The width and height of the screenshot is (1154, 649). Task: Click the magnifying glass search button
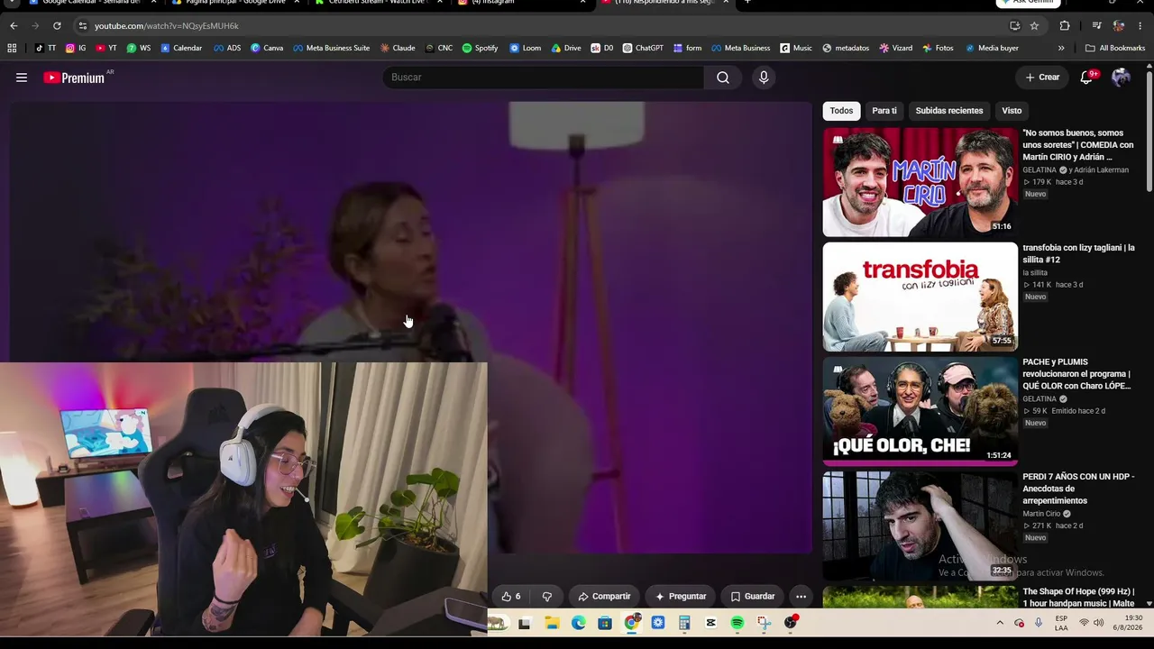click(723, 78)
